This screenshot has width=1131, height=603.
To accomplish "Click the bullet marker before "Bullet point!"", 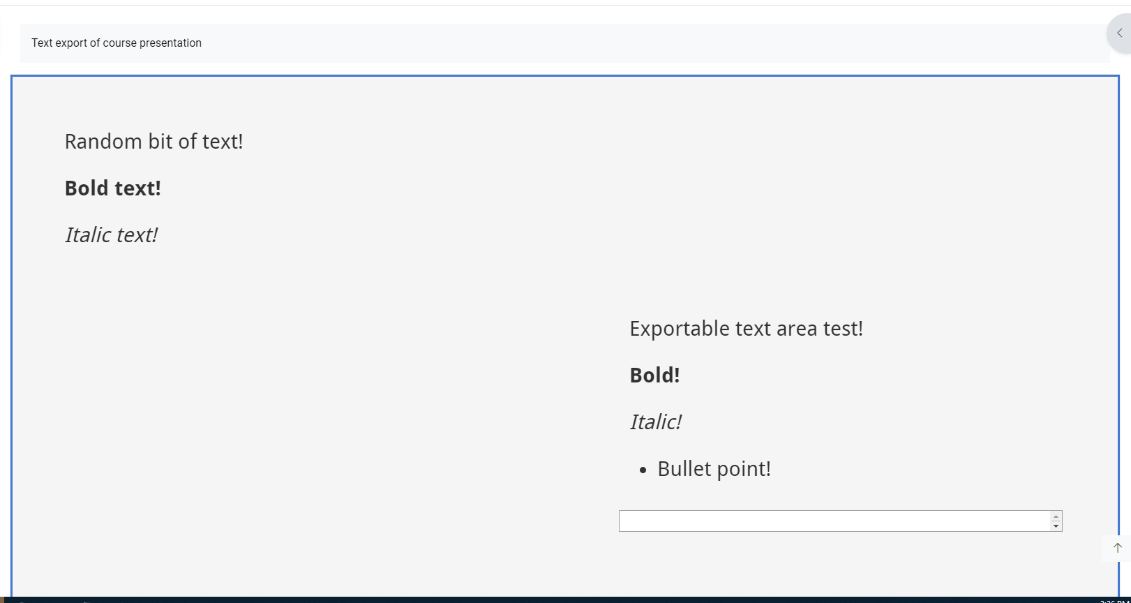I will [643, 471].
